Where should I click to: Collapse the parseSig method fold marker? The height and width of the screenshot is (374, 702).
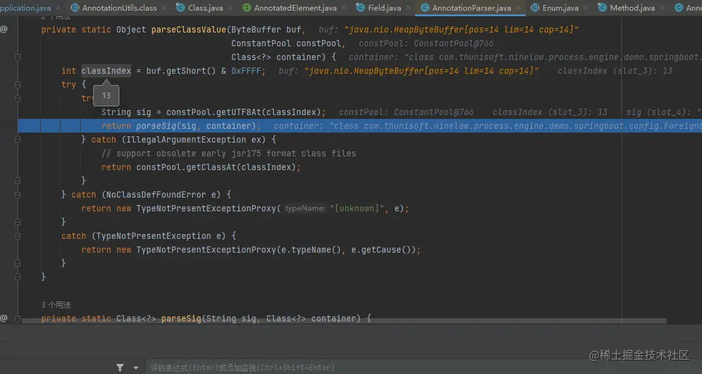(x=18, y=319)
